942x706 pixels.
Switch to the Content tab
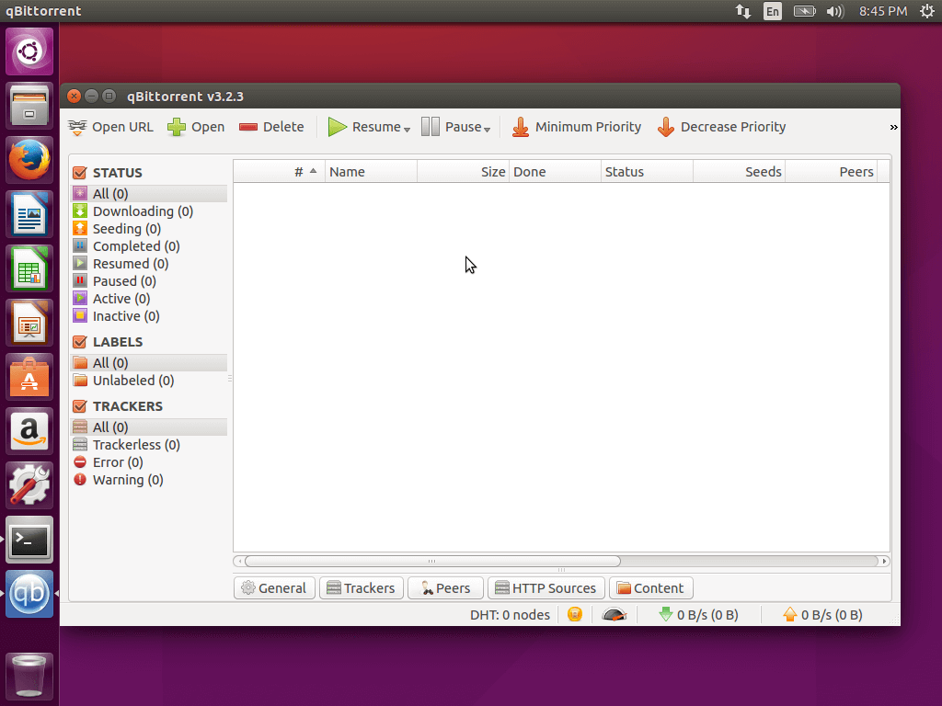(650, 588)
